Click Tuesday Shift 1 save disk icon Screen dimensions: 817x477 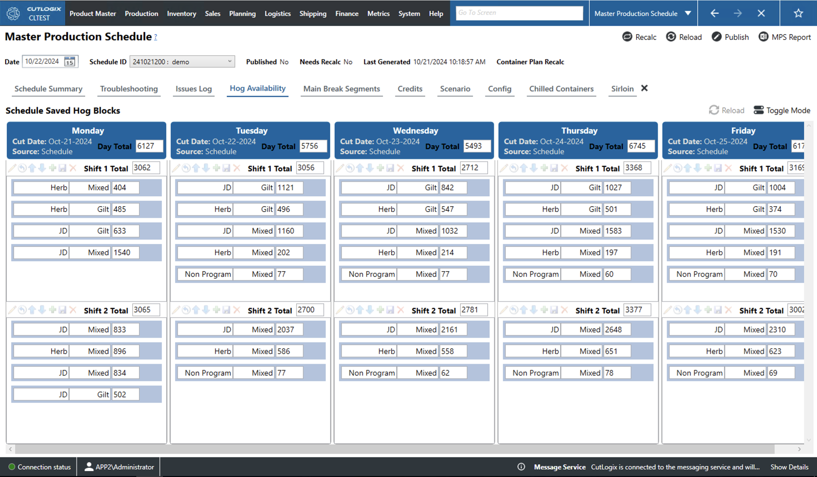pyautogui.click(x=227, y=168)
